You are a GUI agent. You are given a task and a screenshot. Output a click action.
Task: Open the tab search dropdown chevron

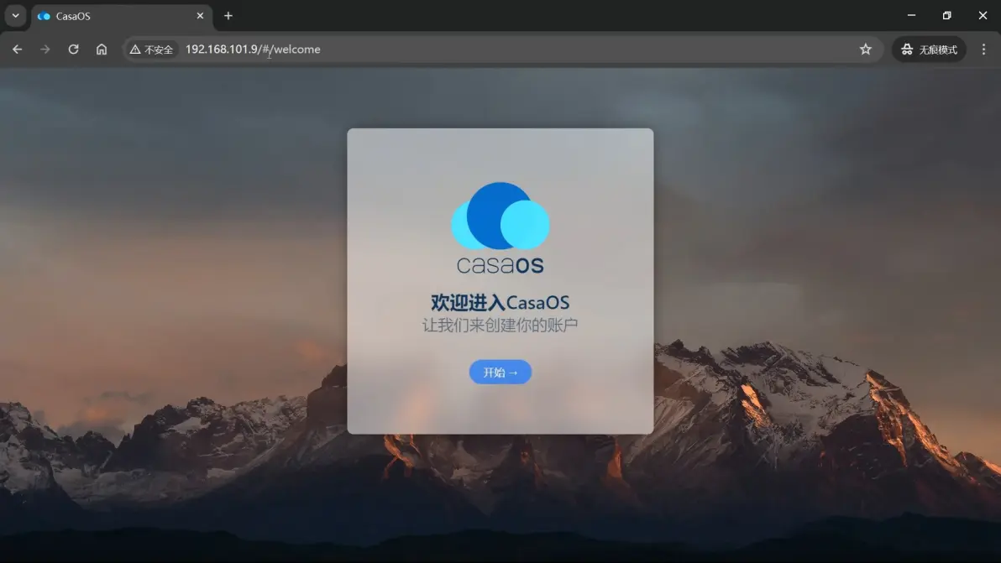pyautogui.click(x=15, y=16)
